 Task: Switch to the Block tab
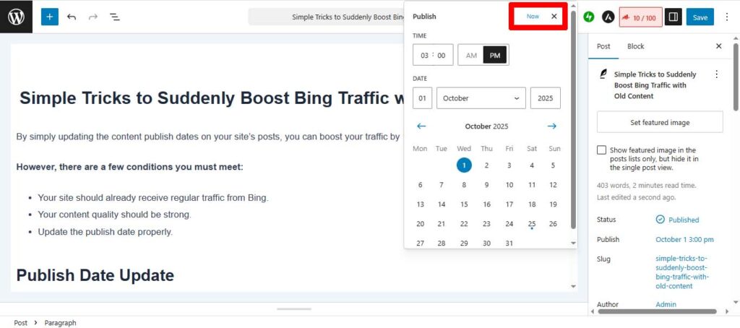pos(636,46)
